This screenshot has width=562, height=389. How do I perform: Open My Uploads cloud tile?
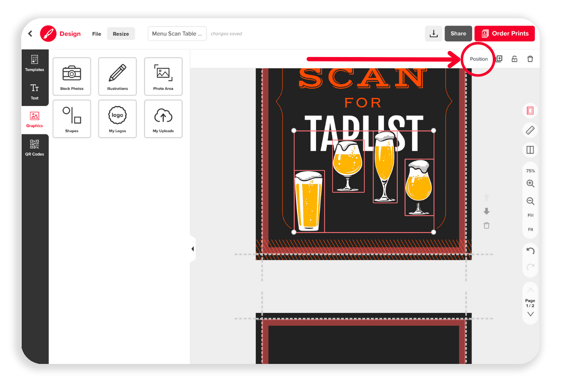163,119
